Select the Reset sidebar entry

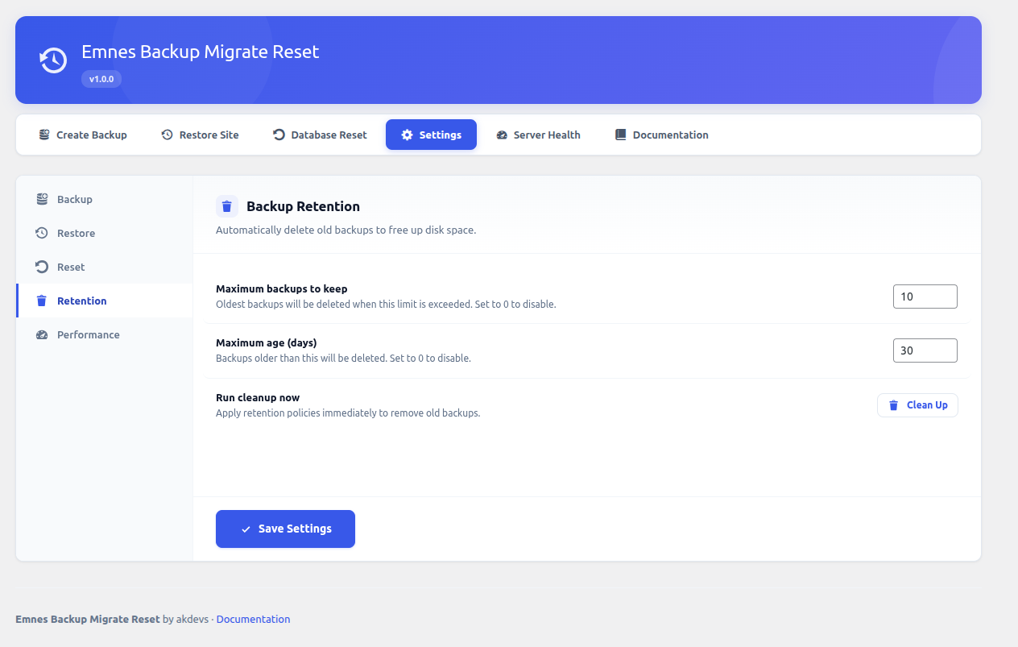click(70, 267)
